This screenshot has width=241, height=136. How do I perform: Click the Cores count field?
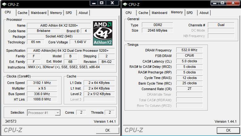tap(81, 112)
